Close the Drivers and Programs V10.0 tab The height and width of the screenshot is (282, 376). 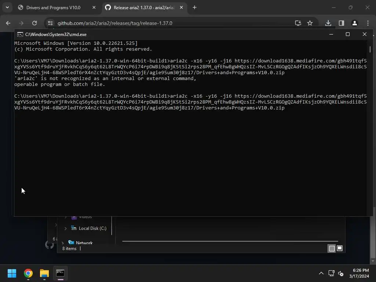coord(94,8)
